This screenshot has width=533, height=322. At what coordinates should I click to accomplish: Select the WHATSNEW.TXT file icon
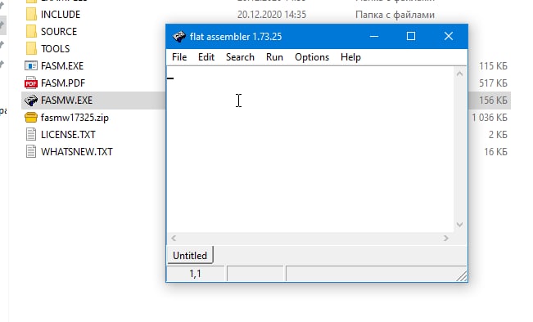pyautogui.click(x=31, y=151)
